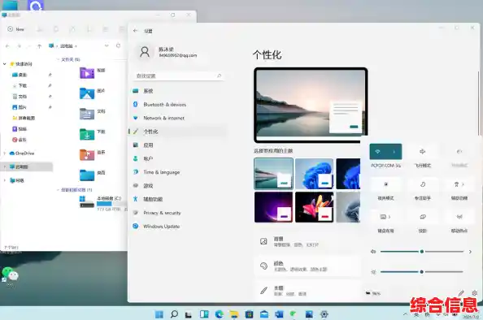483x320 pixels.
Task: Click the back arrow in Settings window
Action: tap(136, 31)
